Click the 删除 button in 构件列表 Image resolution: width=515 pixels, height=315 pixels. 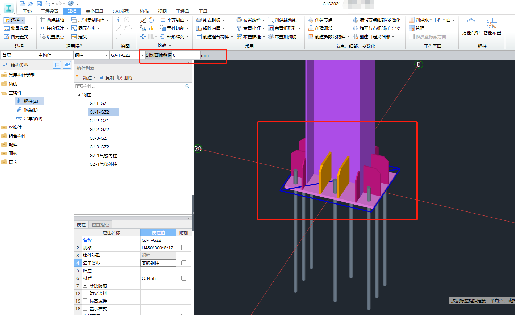coord(125,77)
